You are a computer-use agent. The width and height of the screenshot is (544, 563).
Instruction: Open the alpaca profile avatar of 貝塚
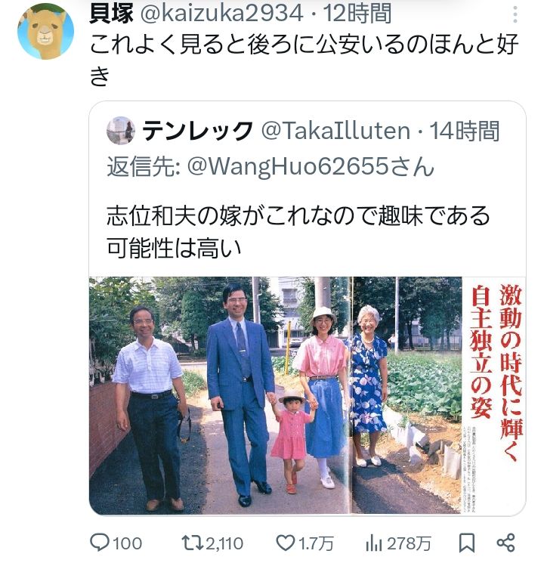point(45,31)
